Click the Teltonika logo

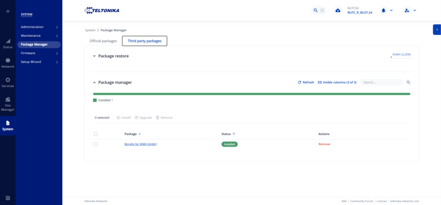tap(102, 10)
